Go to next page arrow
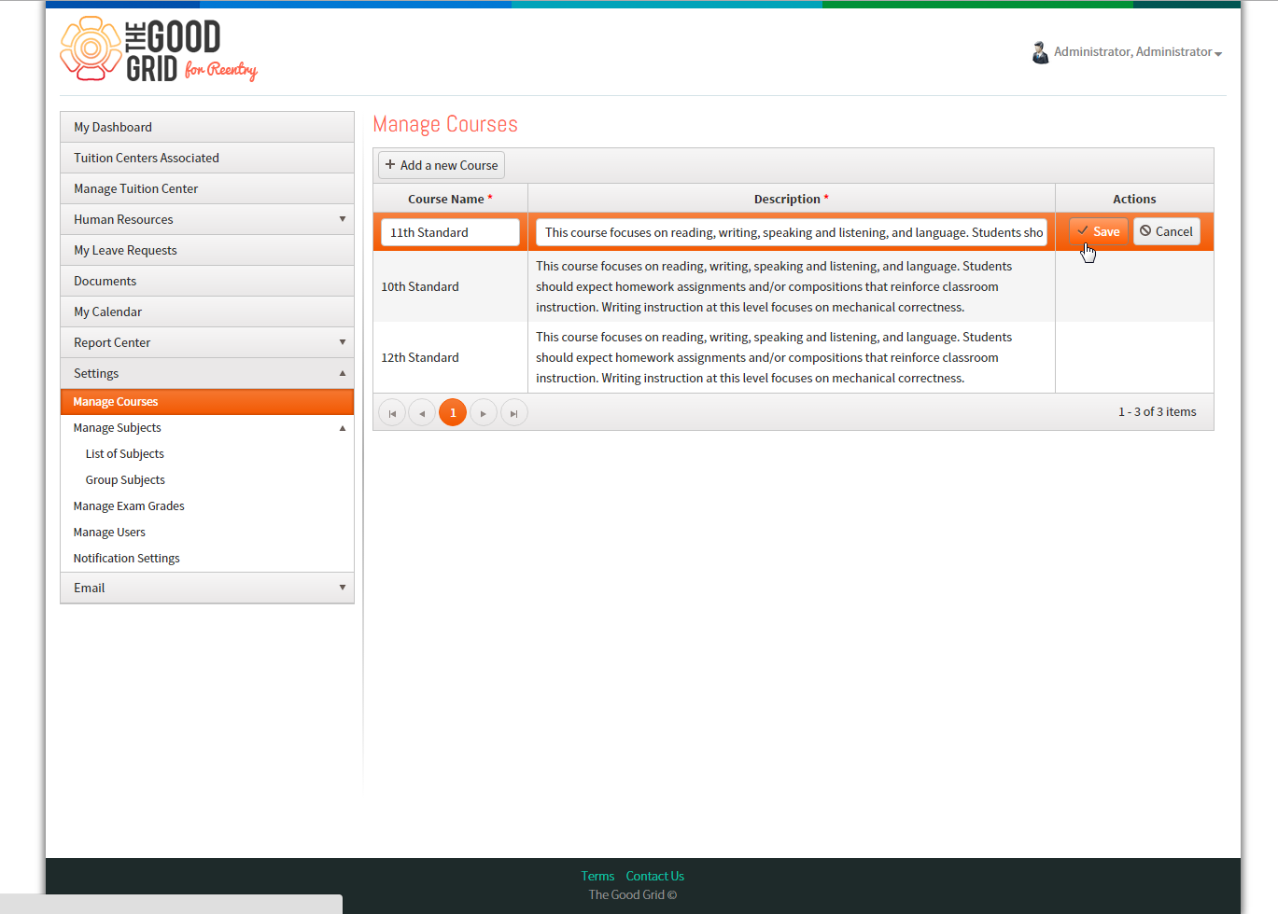This screenshot has width=1278, height=914. point(483,412)
